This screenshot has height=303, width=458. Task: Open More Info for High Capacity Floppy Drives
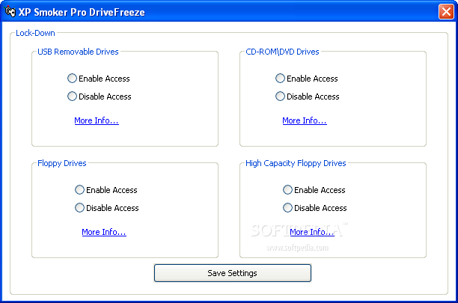pyautogui.click(x=312, y=232)
